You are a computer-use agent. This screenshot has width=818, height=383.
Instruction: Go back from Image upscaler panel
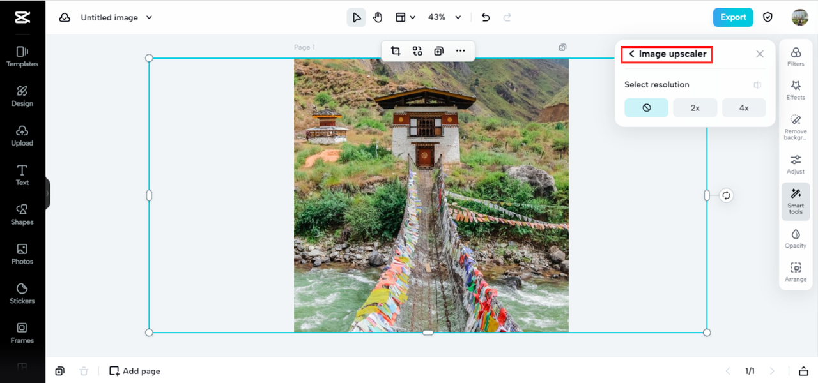tap(631, 54)
